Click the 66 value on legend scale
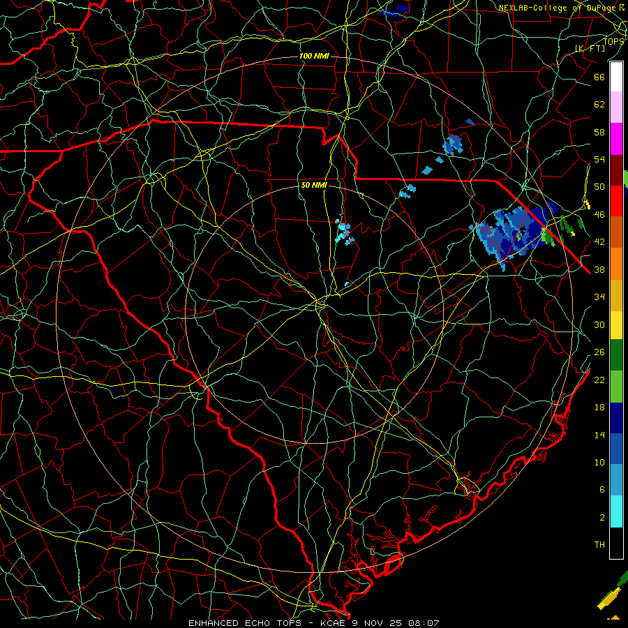 pos(599,77)
